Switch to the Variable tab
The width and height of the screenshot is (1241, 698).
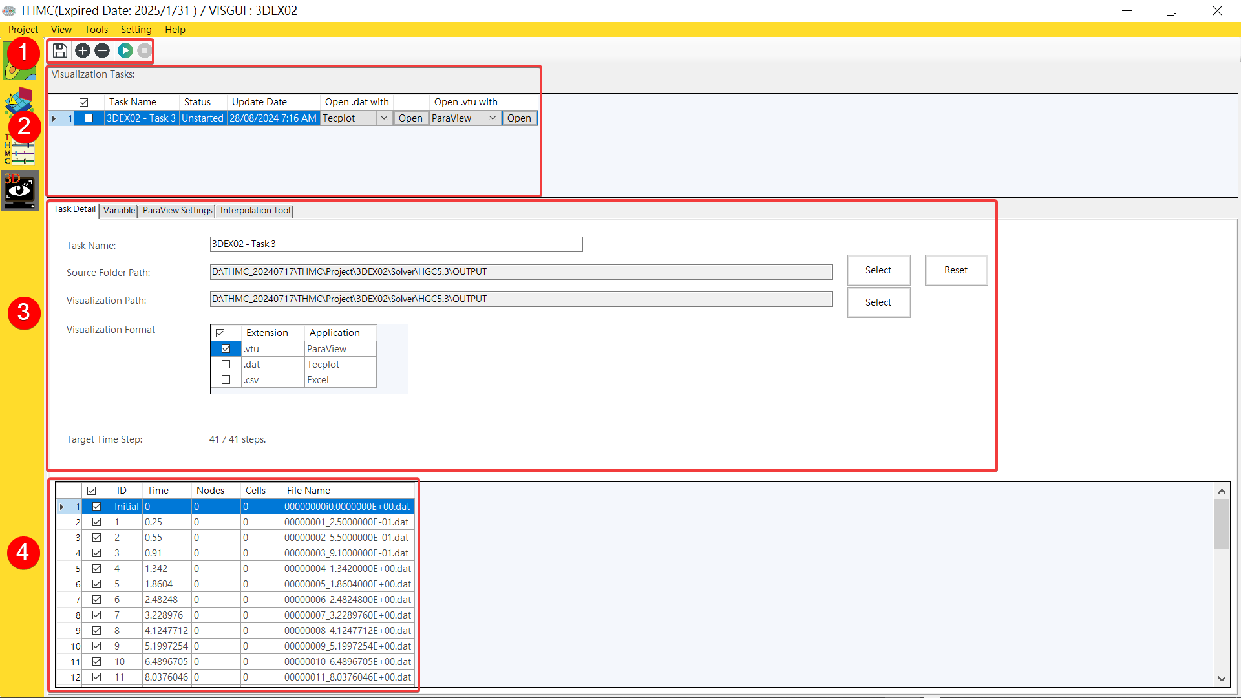click(119, 211)
